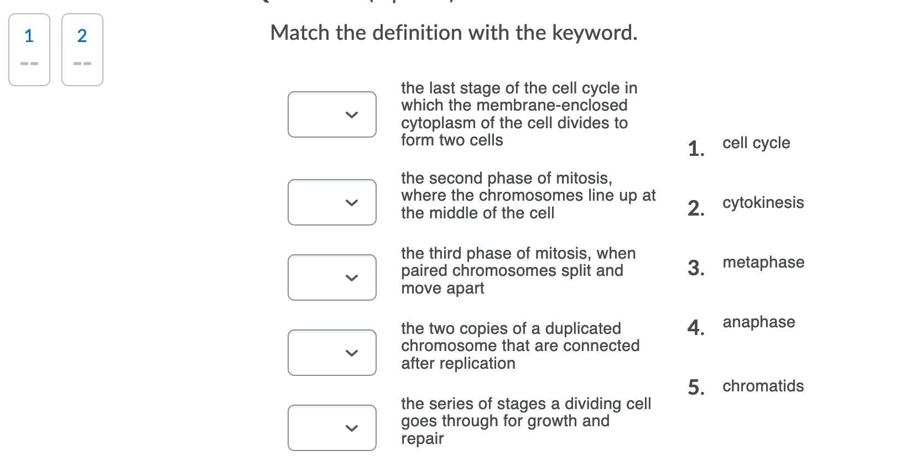Jump to question 2 in navigator
The width and height of the screenshot is (901, 461).
82,50
